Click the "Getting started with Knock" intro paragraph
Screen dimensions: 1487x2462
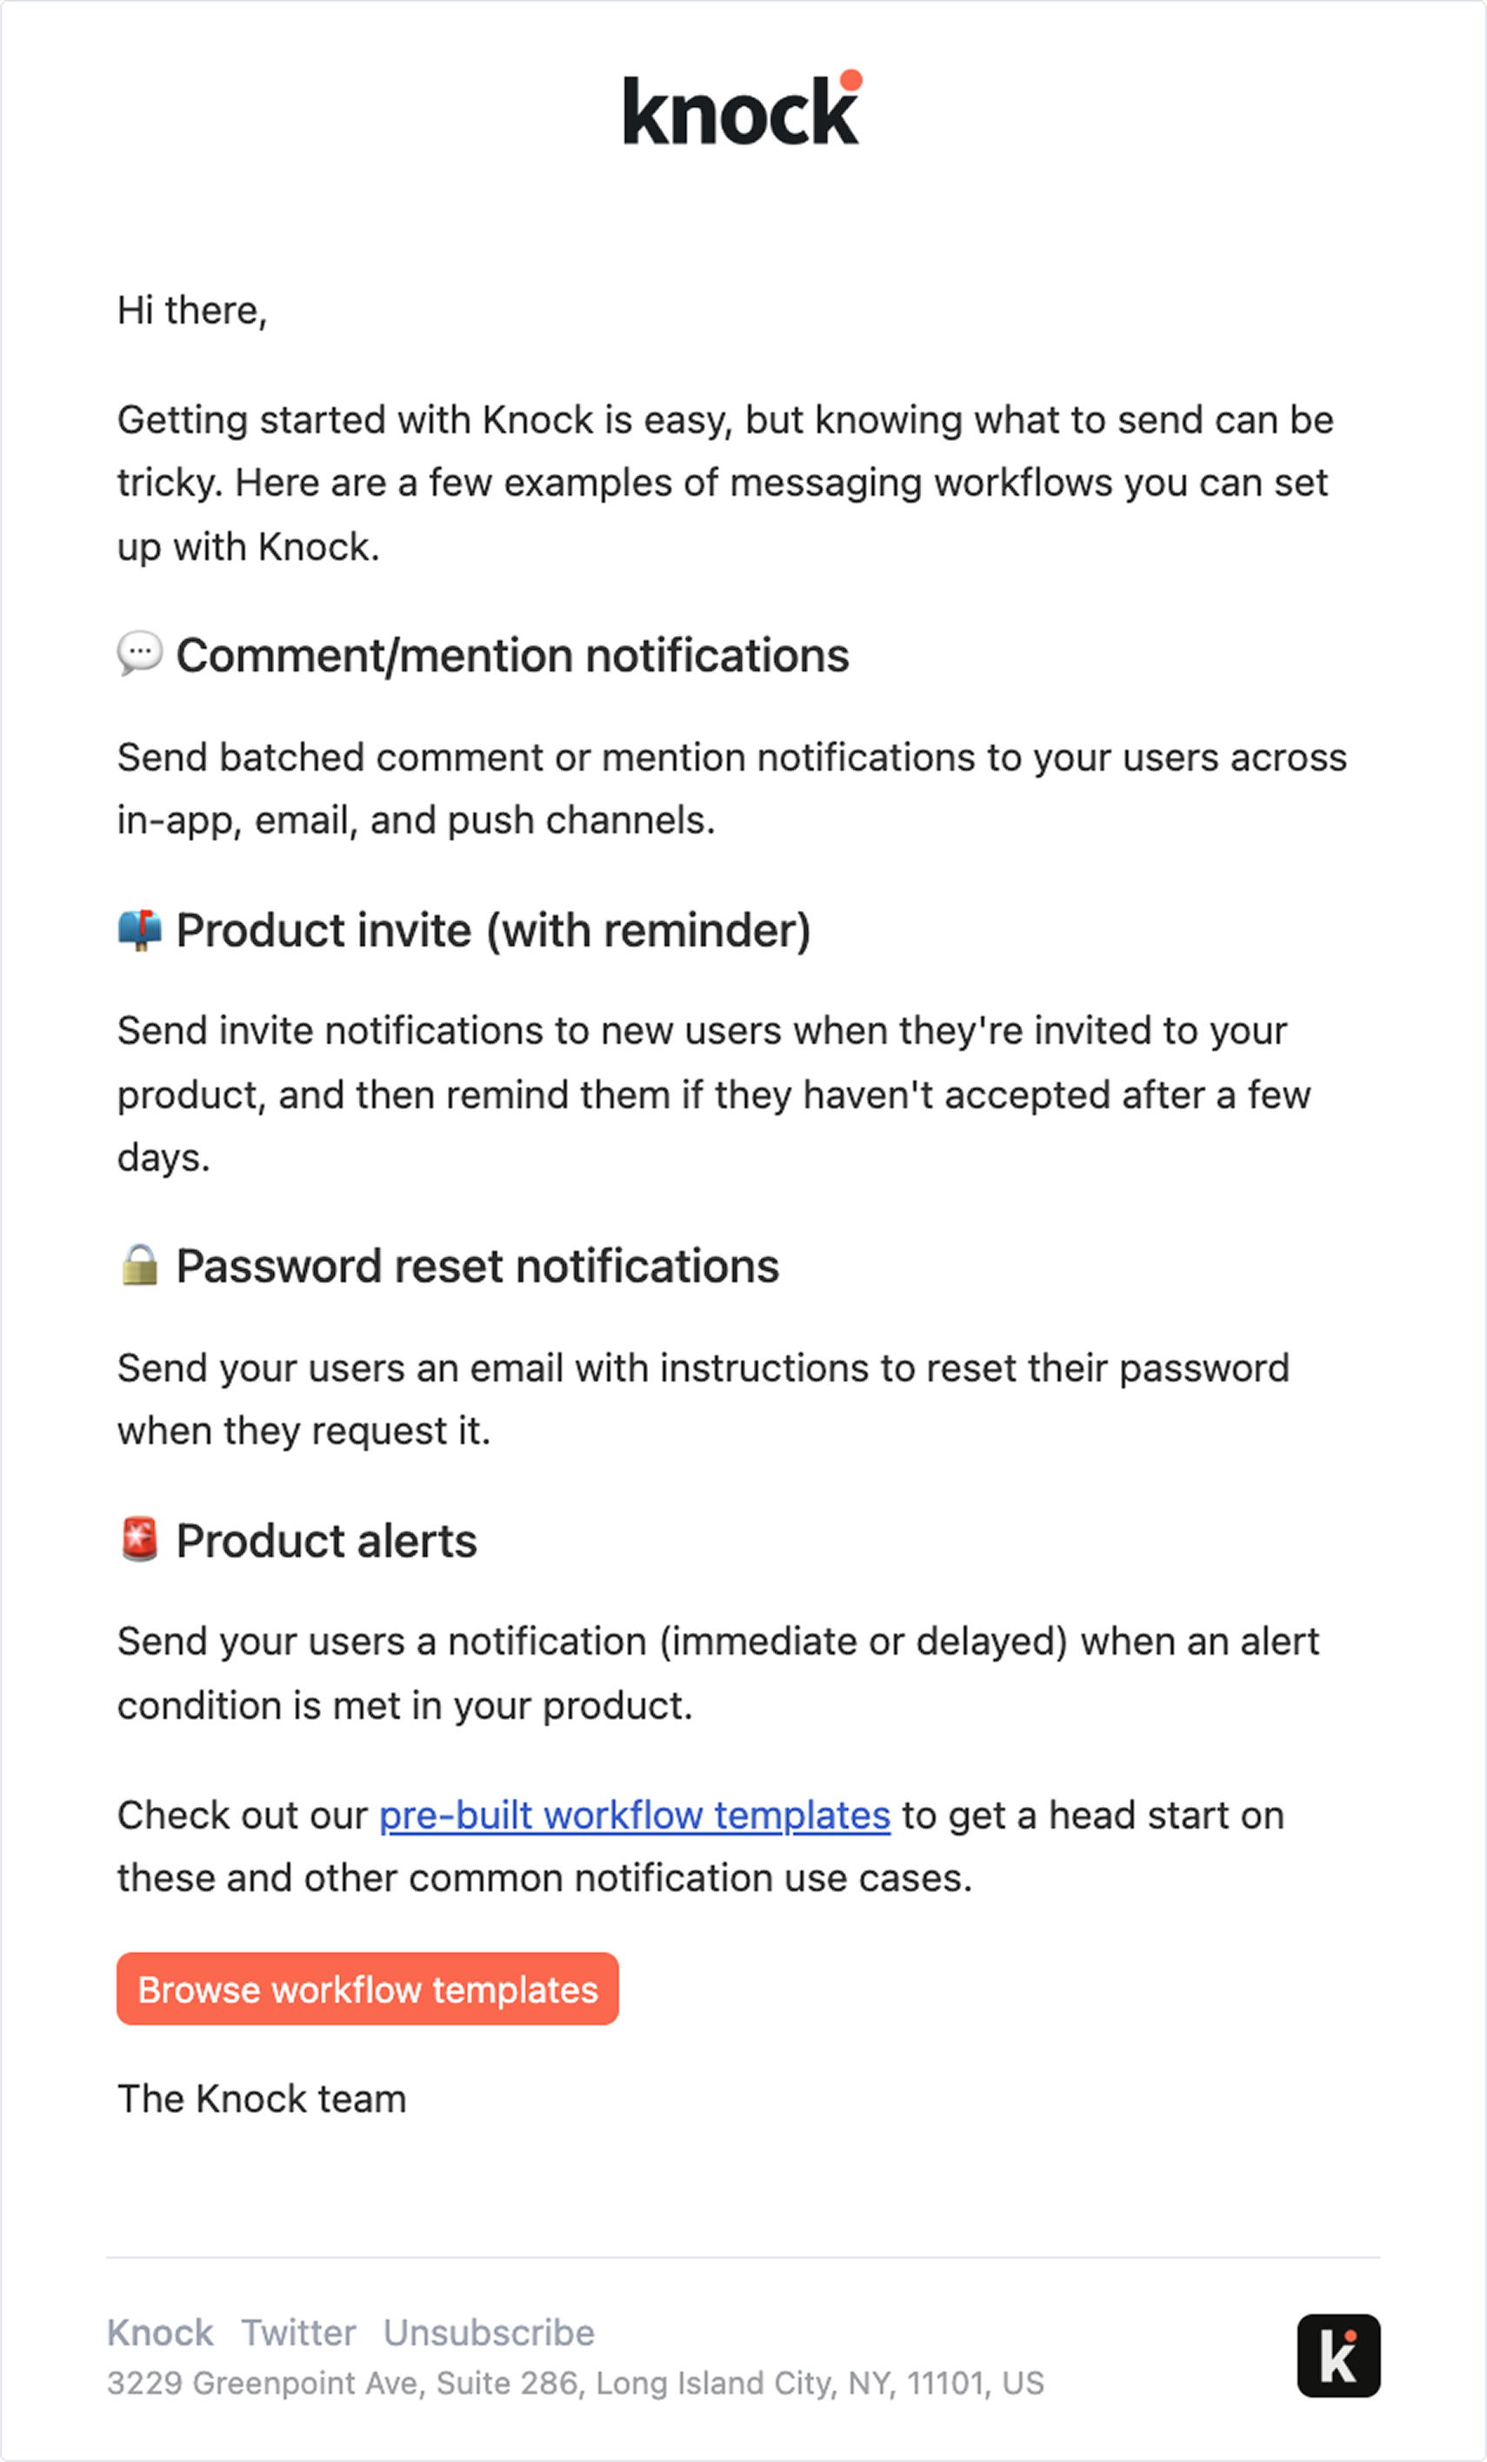724,483
